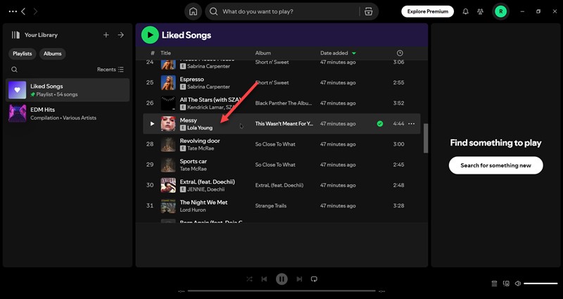Sort by the Album column header

coord(262,53)
